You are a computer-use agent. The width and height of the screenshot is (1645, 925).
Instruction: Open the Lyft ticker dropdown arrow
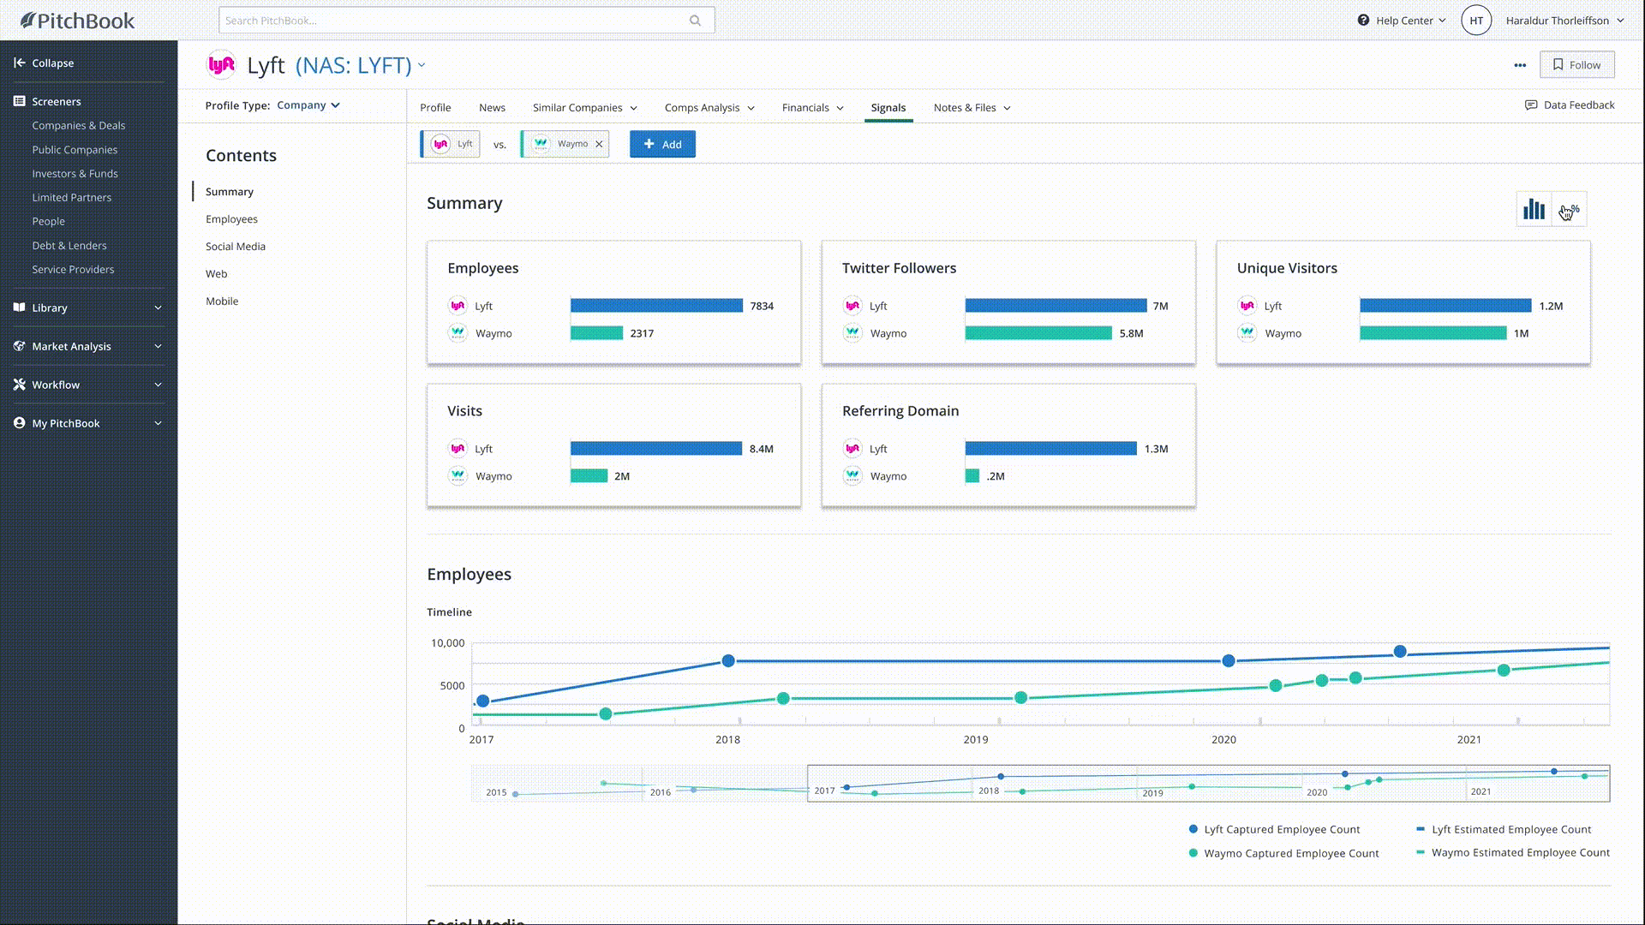coord(422,65)
